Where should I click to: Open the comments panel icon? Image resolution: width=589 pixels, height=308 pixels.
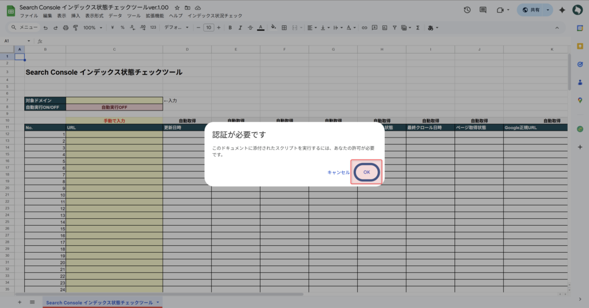[483, 10]
